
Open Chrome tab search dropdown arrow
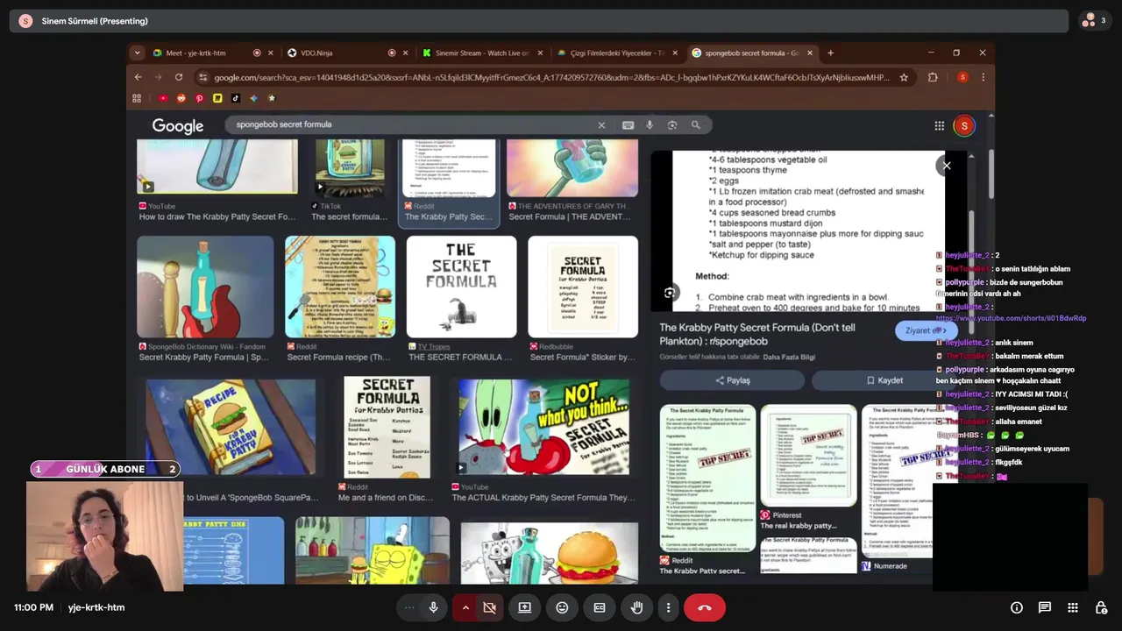click(137, 53)
